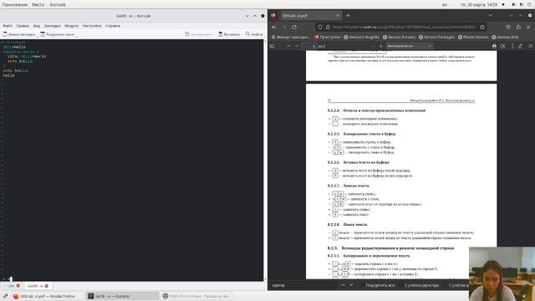Open the Правка menu in Konsole
Viewport: 535px width, 301px height.
point(23,26)
